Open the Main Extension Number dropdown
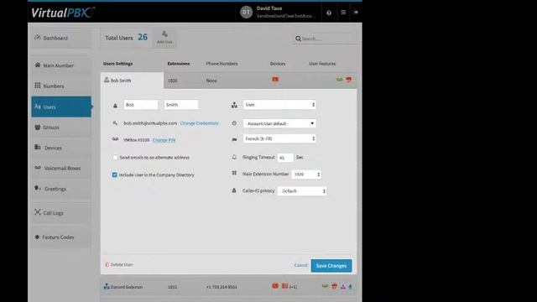This screenshot has height=302, width=537. coord(306,174)
